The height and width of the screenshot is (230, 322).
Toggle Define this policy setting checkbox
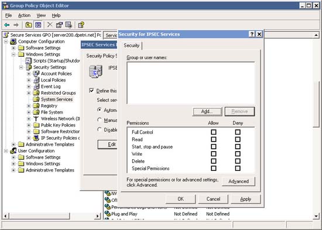coord(91,91)
